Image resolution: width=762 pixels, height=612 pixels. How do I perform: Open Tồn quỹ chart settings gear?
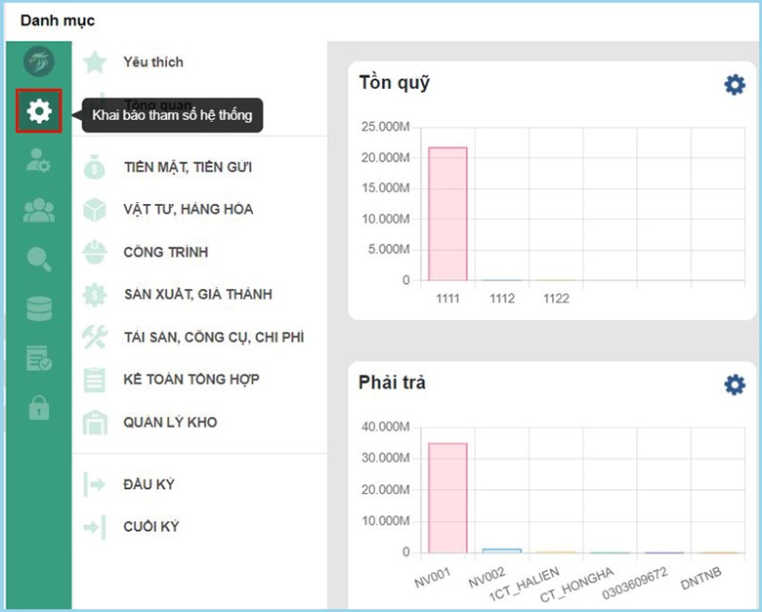tap(734, 85)
